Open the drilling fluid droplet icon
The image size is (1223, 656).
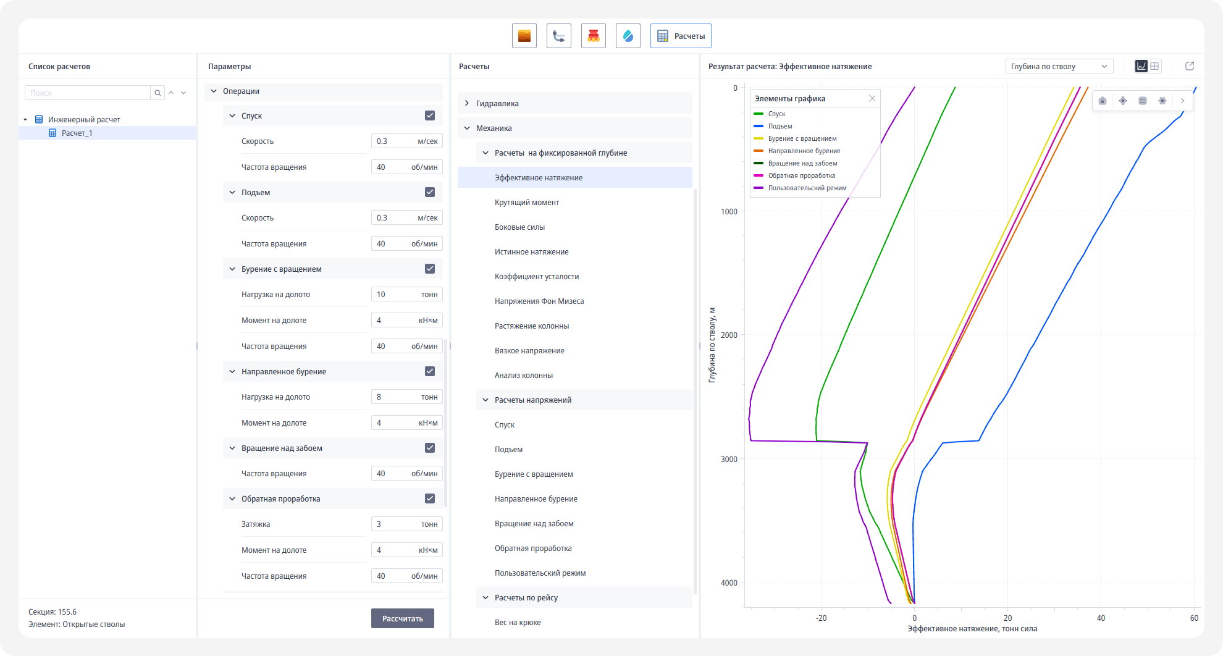[x=628, y=36]
